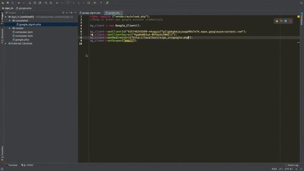The image size is (304, 171).
Task: Expand External Libraries node
Action: tap(6, 43)
